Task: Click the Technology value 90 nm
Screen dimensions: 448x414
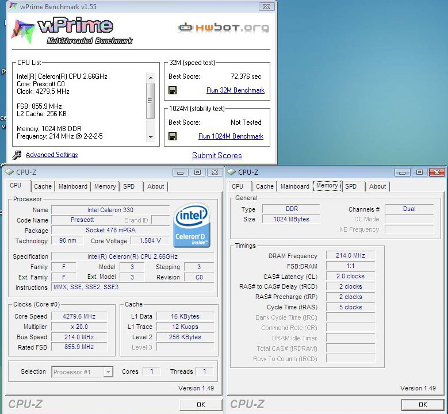Action: [67, 240]
